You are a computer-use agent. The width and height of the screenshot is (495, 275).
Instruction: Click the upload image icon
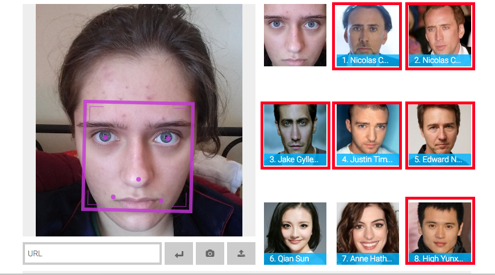[241, 254]
